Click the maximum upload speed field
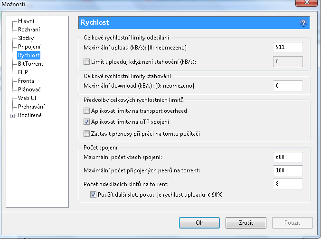 (288, 47)
